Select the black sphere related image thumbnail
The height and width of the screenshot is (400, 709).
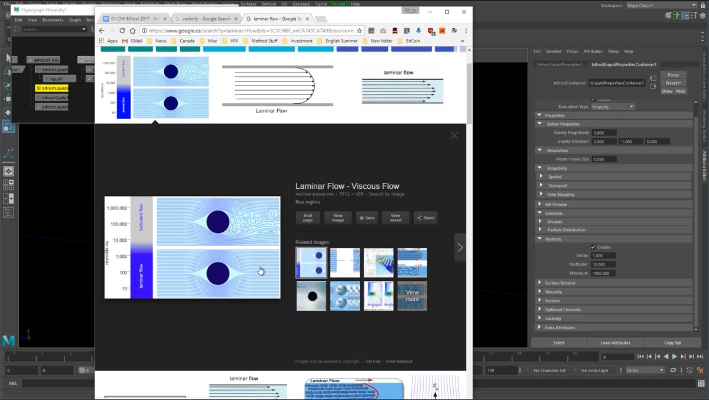coord(311,296)
